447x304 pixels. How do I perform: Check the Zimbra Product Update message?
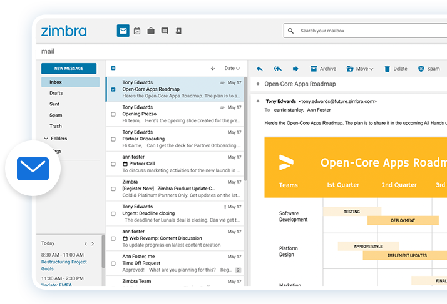pyautogui.click(x=113, y=189)
